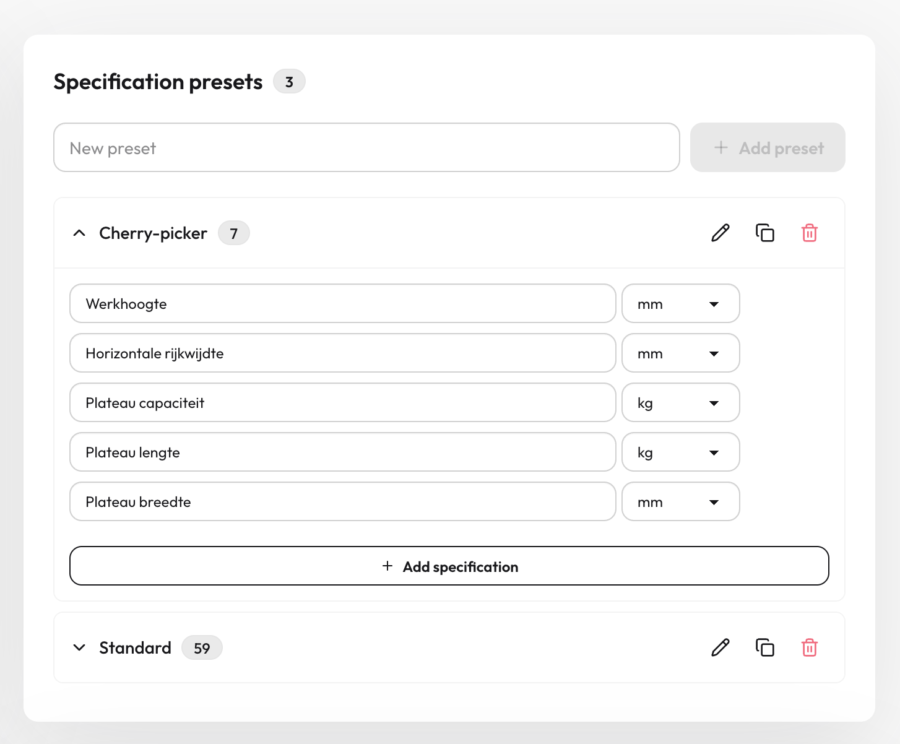The image size is (900, 744).
Task: Change the unit for Plateau capaciteit
Action: (x=680, y=403)
